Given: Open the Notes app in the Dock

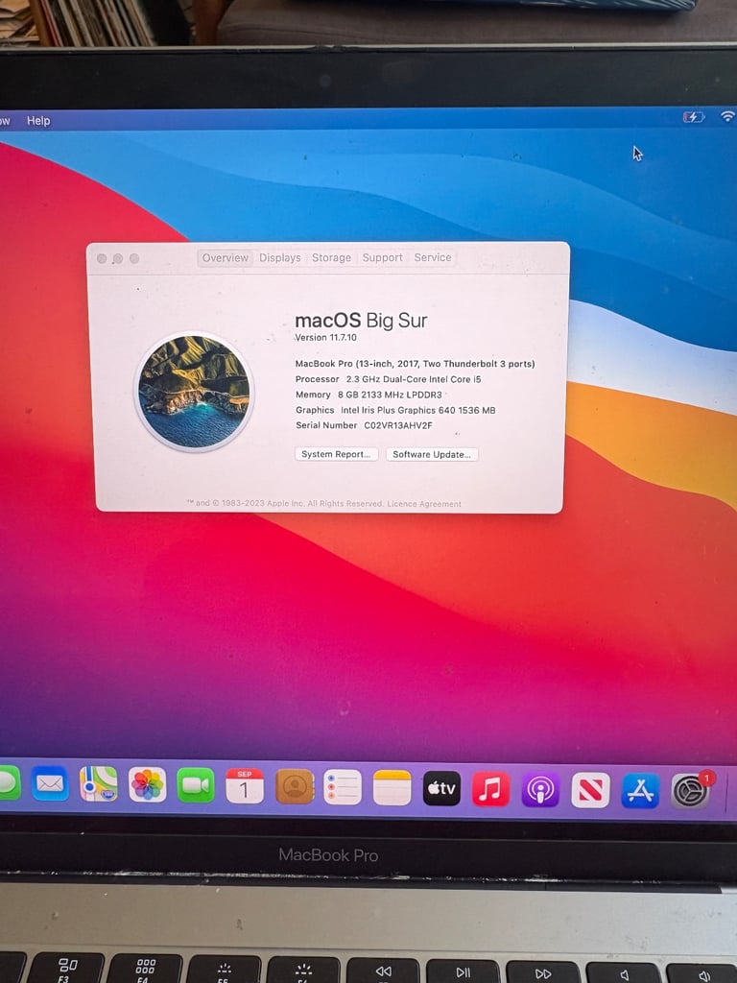Looking at the screenshot, I should click(392, 787).
